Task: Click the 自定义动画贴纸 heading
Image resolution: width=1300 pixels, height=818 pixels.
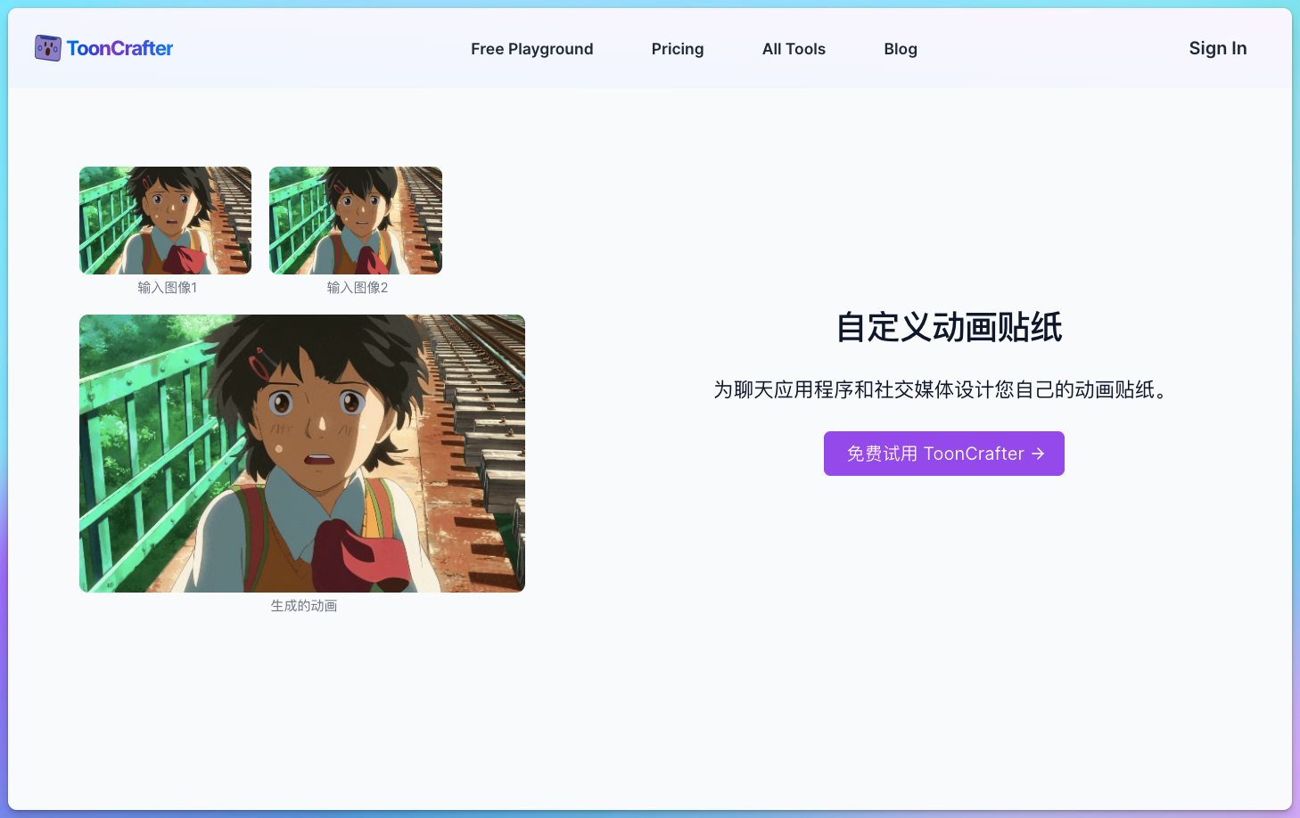Action: pos(949,327)
